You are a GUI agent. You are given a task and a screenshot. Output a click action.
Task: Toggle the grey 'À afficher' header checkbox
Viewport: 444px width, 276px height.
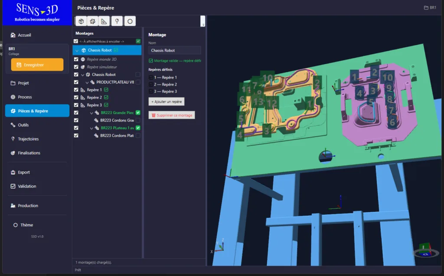coord(76,41)
